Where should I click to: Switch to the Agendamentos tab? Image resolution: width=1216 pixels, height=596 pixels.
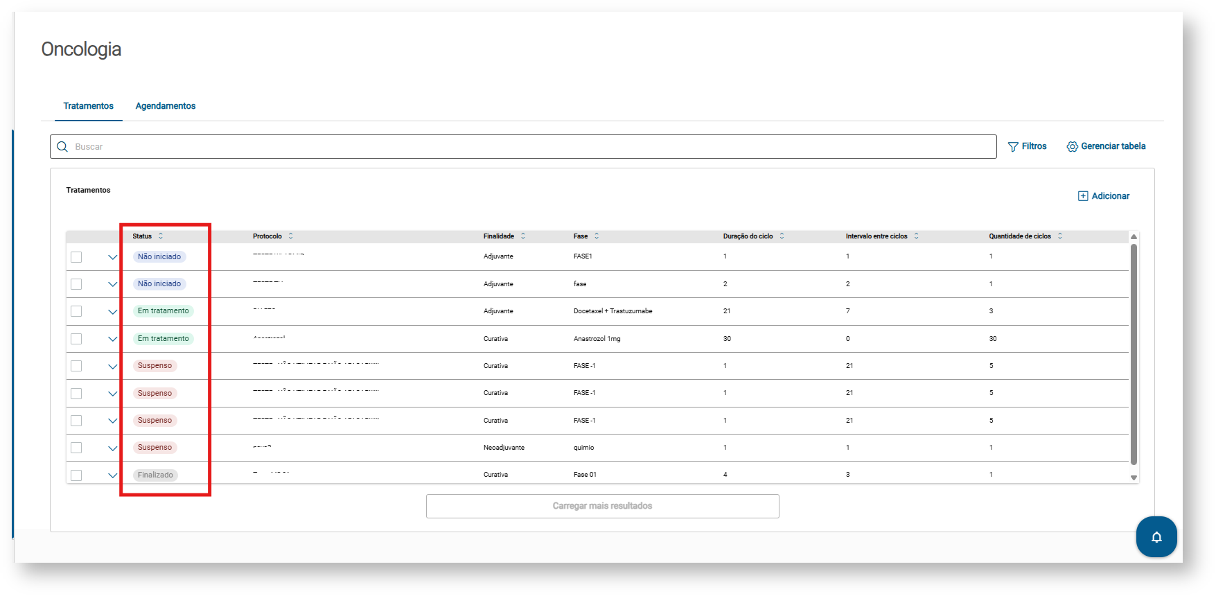coord(166,106)
